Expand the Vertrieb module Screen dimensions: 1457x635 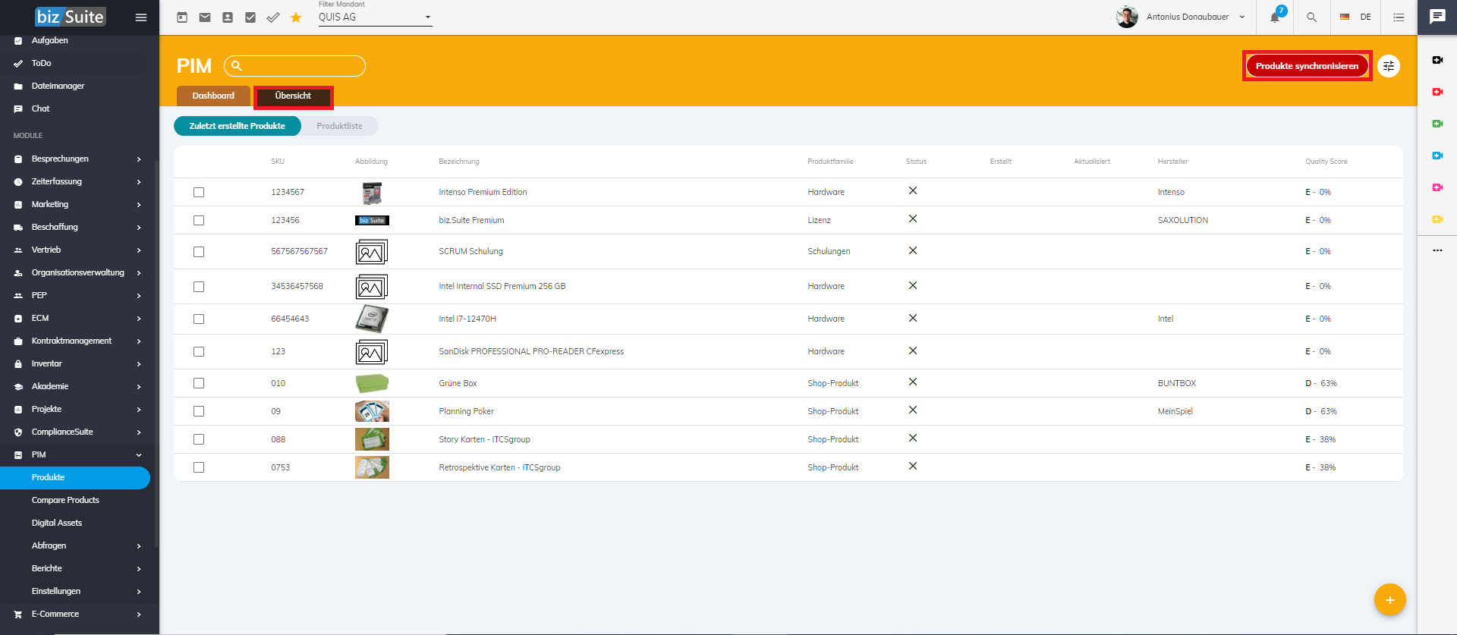(80, 250)
